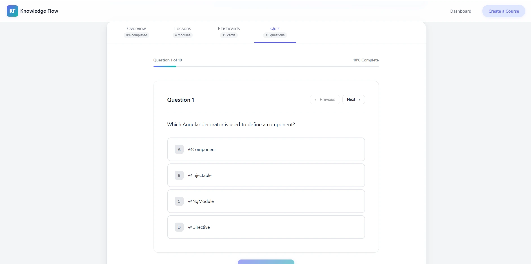Image resolution: width=531 pixels, height=264 pixels.
Task: Click the Create a Course button
Action: pyautogui.click(x=504, y=11)
